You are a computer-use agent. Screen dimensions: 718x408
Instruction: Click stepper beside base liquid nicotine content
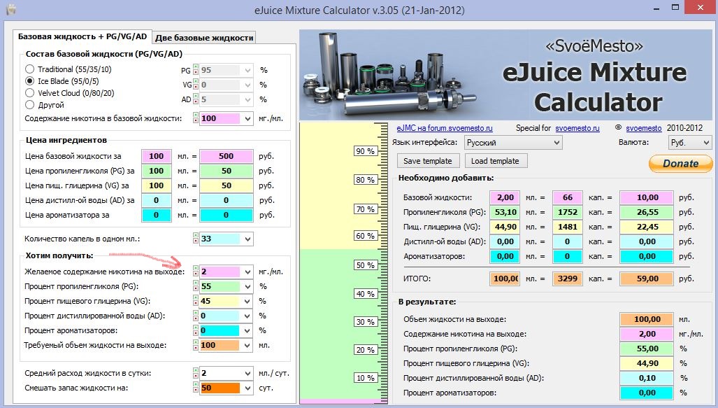tap(195, 118)
